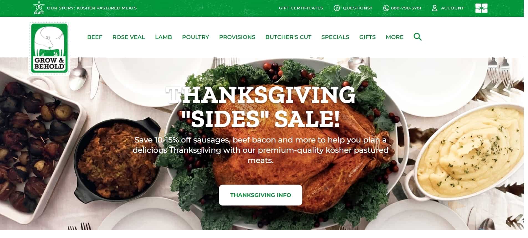Go to the Provisions section
This screenshot has height=238, width=528.
click(x=237, y=37)
